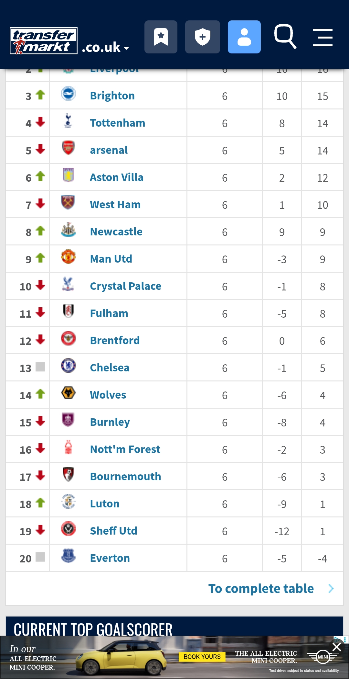
Task: Expand the .co.uk domain dropdown
Action: click(106, 48)
